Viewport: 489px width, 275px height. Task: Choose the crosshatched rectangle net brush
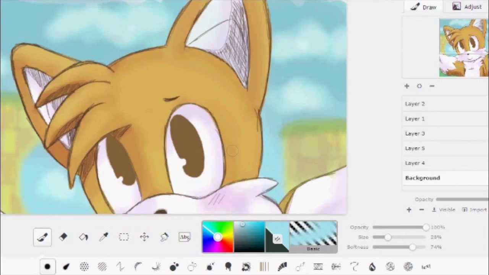click(x=318, y=267)
